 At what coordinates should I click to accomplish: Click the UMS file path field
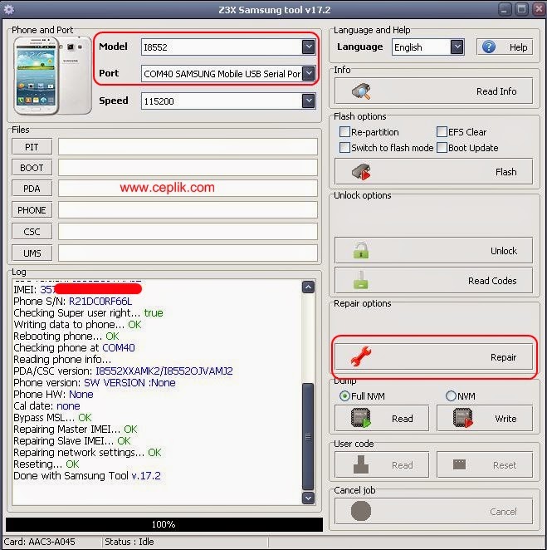188,253
